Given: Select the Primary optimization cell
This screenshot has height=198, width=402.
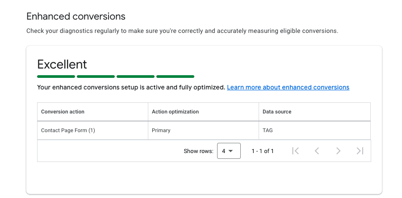Looking at the screenshot, I should pyautogui.click(x=203, y=130).
